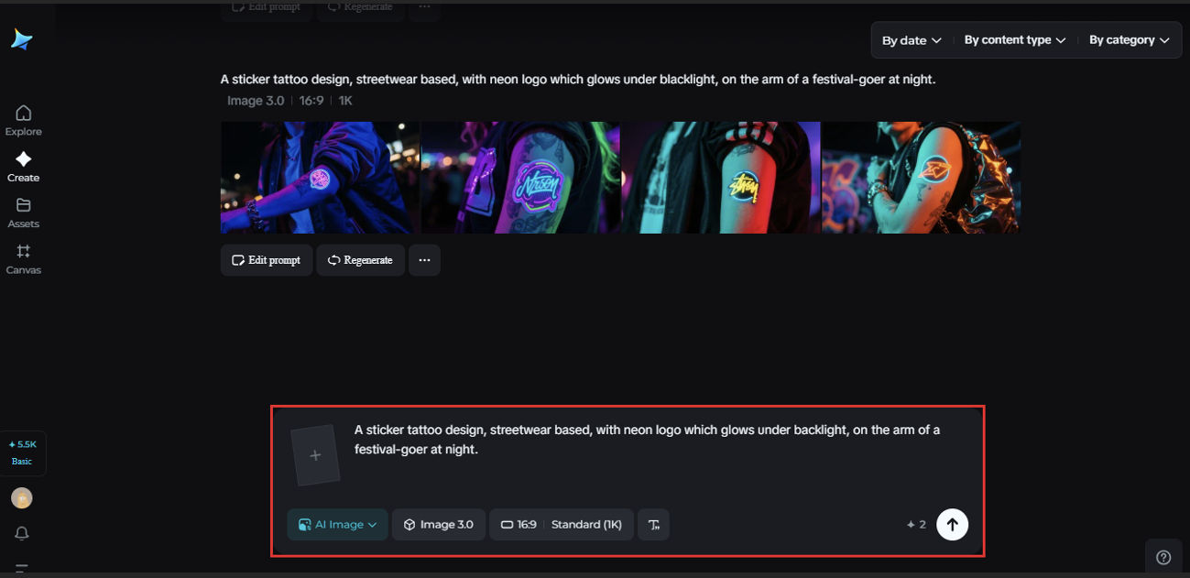Open the AI Image mode dropdown

[337, 525]
